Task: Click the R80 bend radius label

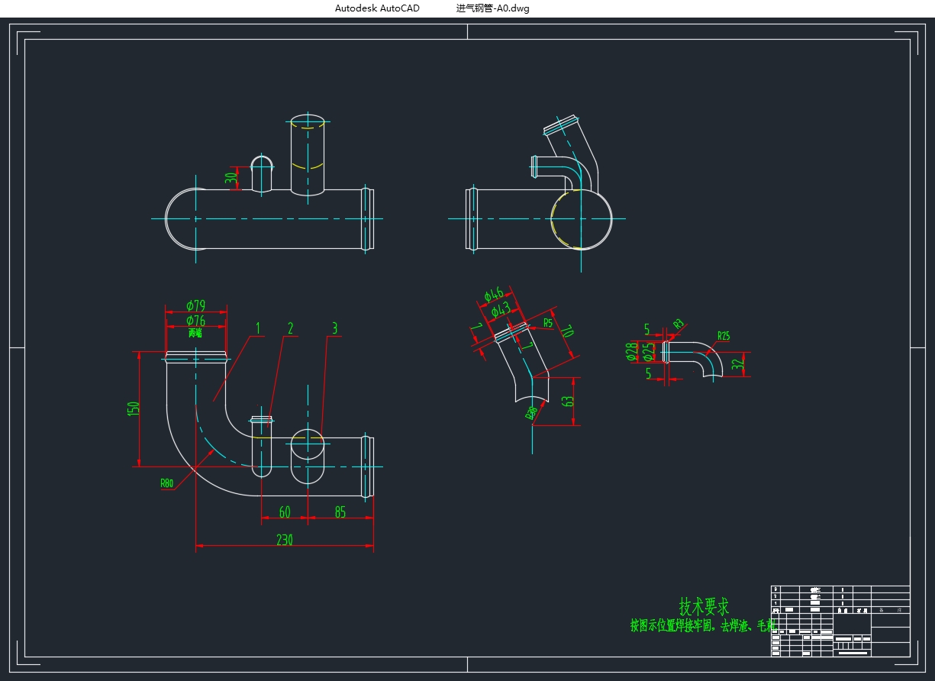Action: click(166, 483)
